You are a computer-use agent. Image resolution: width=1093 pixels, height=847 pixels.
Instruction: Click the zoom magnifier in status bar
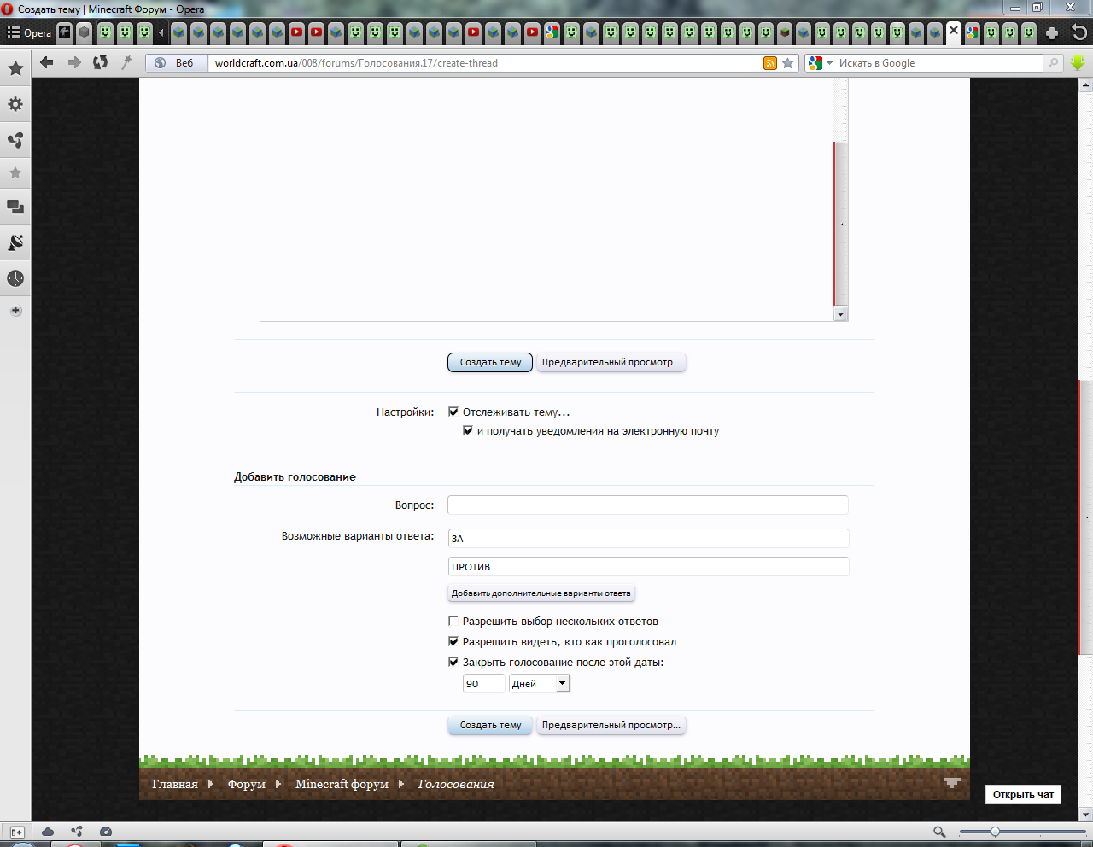[x=939, y=832]
